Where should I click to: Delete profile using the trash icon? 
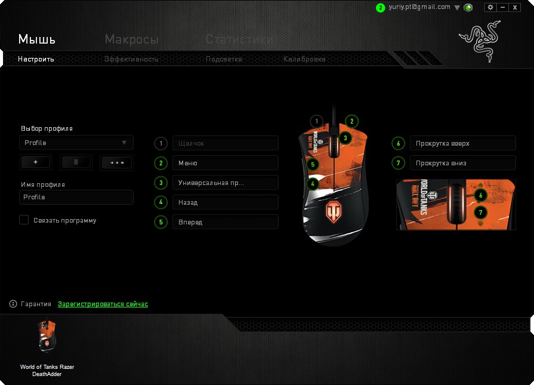76,162
